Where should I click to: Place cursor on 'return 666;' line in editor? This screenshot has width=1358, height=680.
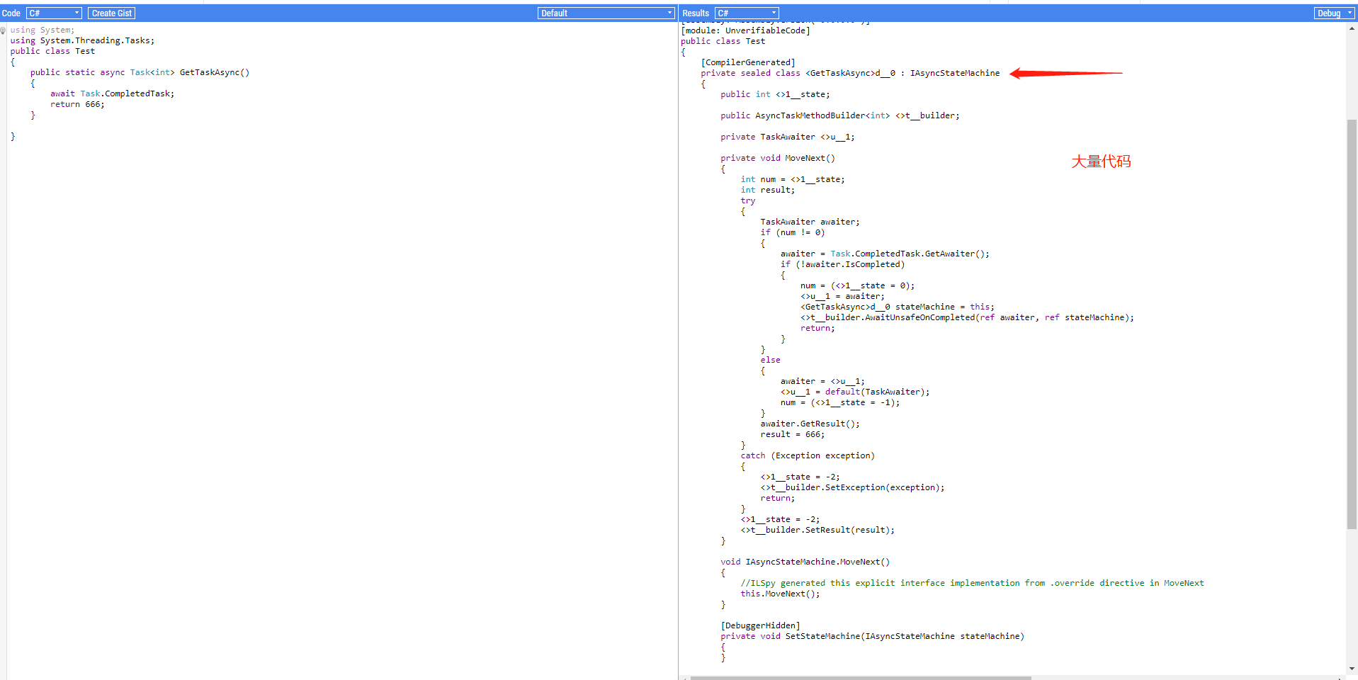click(77, 104)
